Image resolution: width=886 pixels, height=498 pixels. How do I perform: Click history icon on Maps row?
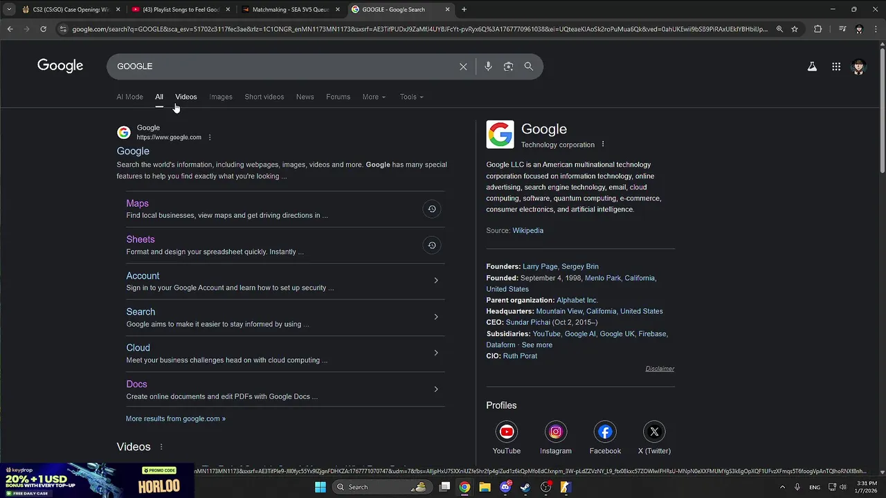[x=432, y=209]
